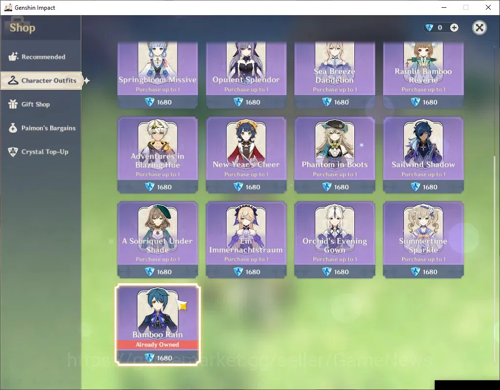
Task: Click crystal icon on Adventures in Blazing Hue price
Action: click(150, 187)
